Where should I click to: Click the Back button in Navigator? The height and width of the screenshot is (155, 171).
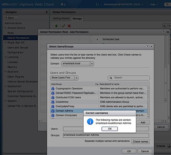[11, 18]
